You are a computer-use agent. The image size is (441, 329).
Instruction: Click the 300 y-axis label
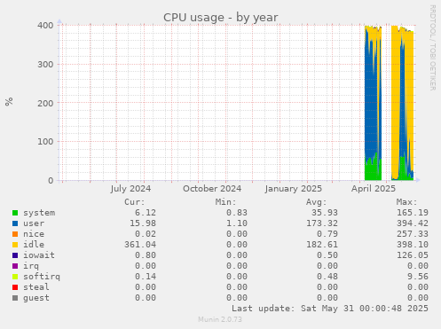pyautogui.click(x=45, y=65)
